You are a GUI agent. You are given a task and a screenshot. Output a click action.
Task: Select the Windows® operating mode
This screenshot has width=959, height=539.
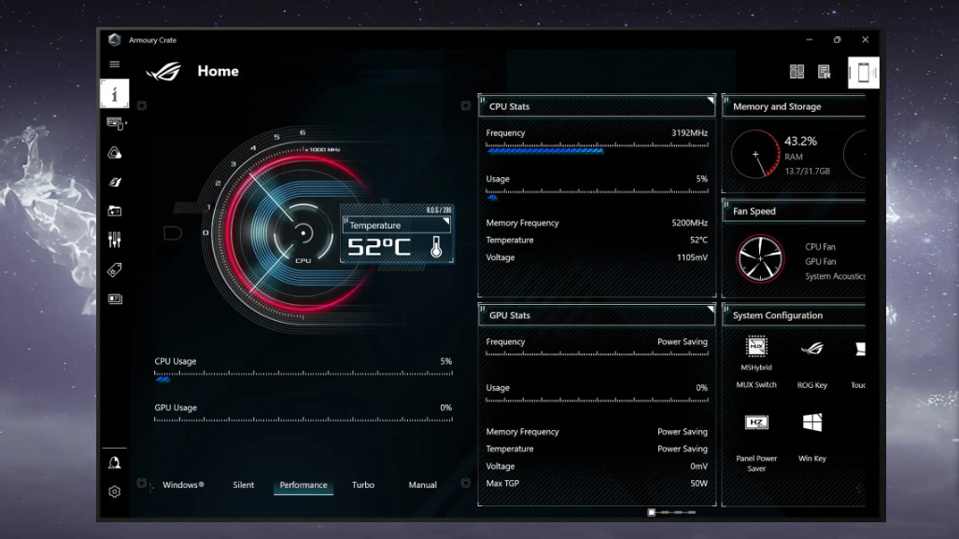(183, 485)
